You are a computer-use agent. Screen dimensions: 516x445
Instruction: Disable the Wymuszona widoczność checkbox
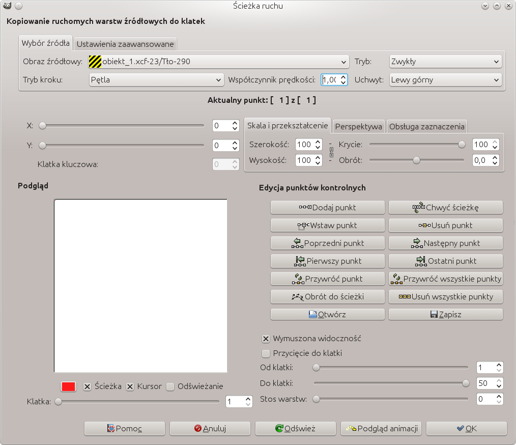[x=266, y=339]
